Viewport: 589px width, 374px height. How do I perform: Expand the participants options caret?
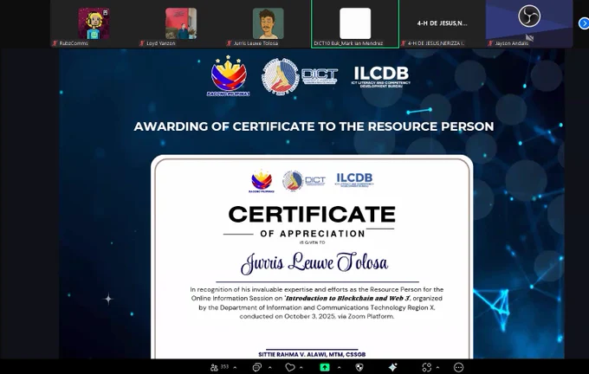(x=235, y=367)
